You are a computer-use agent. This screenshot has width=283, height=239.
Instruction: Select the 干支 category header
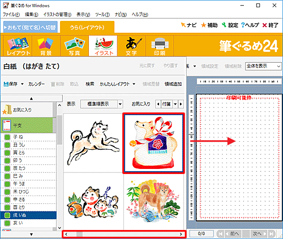coord(27,125)
